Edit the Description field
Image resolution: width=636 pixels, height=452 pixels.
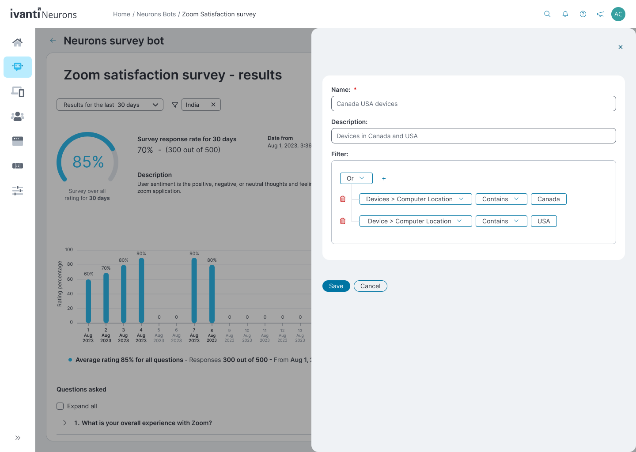coord(473,136)
